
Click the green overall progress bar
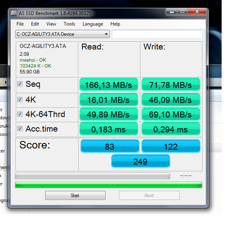tap(108, 185)
